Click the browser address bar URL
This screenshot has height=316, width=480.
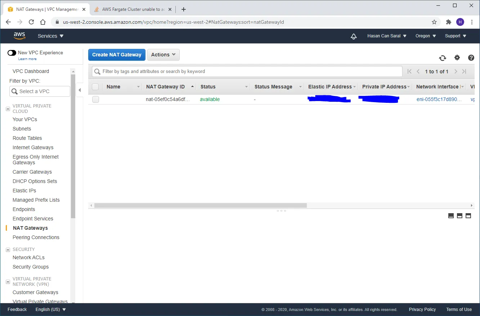(173, 22)
